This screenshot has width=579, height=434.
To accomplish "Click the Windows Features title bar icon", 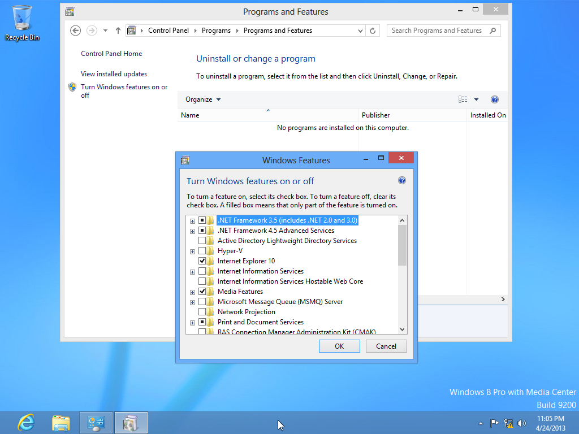I will [x=185, y=160].
